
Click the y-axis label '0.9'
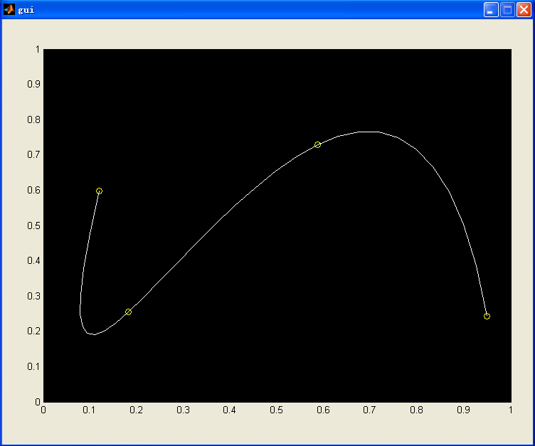pyautogui.click(x=33, y=84)
